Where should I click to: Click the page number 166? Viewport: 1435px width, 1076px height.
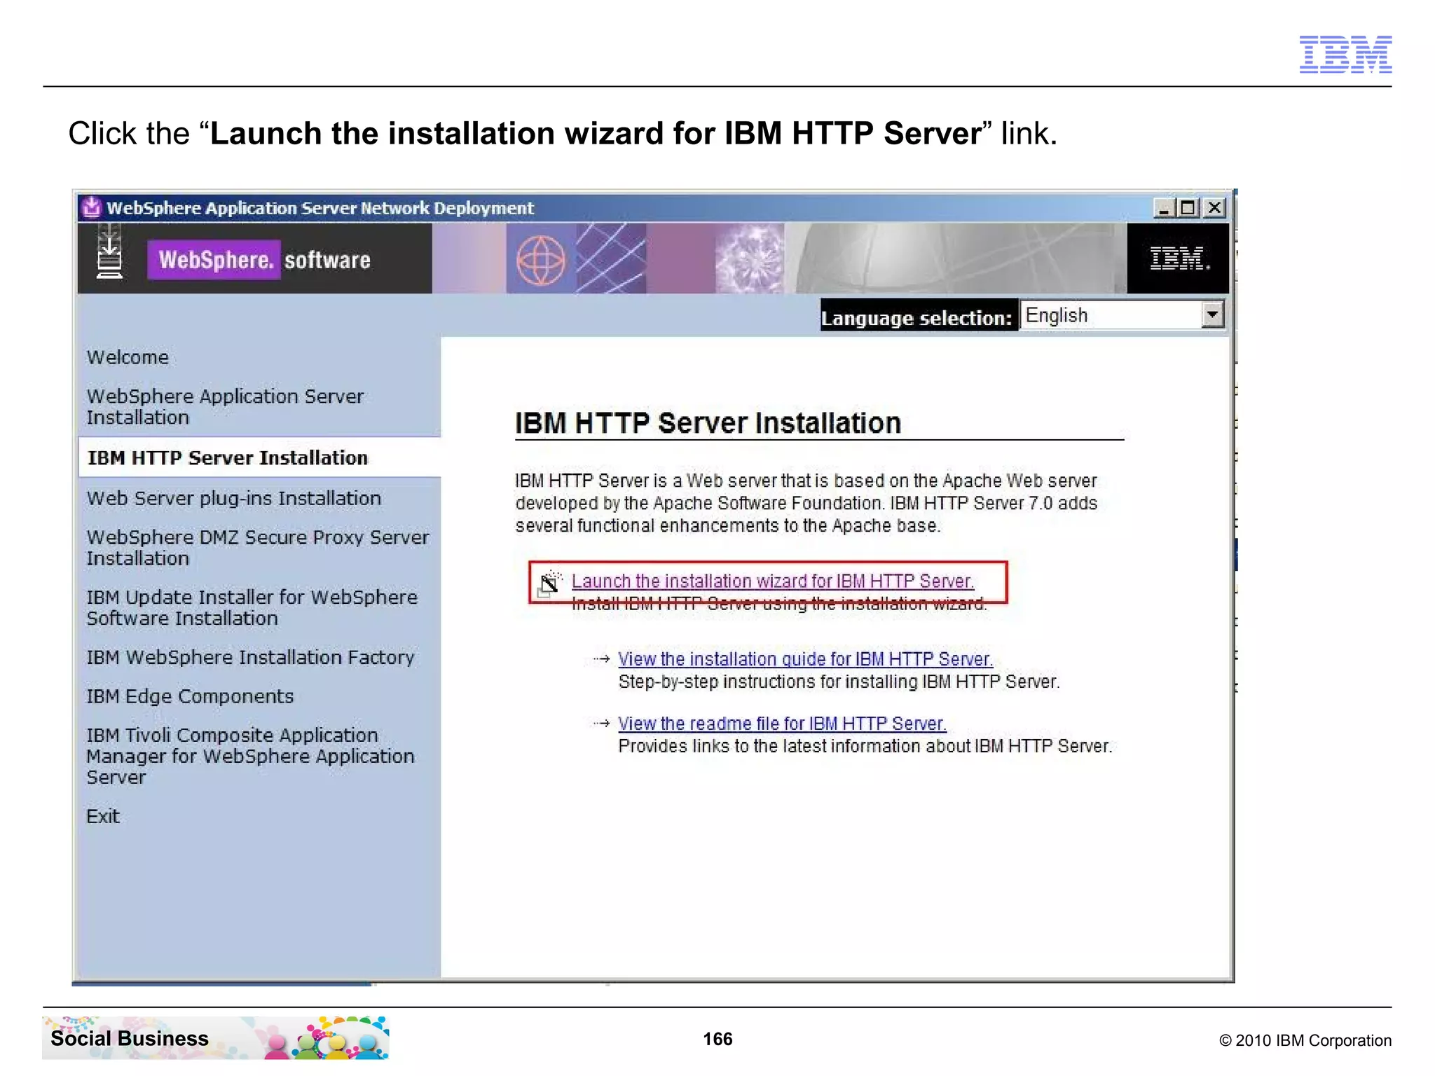tap(717, 1039)
